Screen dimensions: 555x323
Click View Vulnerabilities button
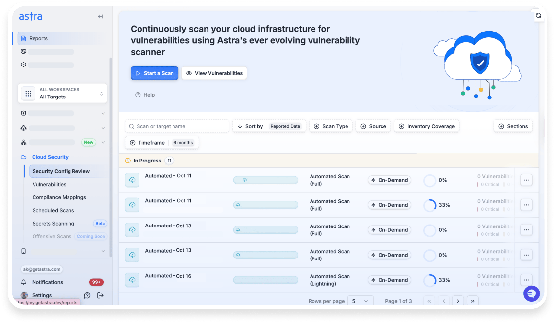214,73
